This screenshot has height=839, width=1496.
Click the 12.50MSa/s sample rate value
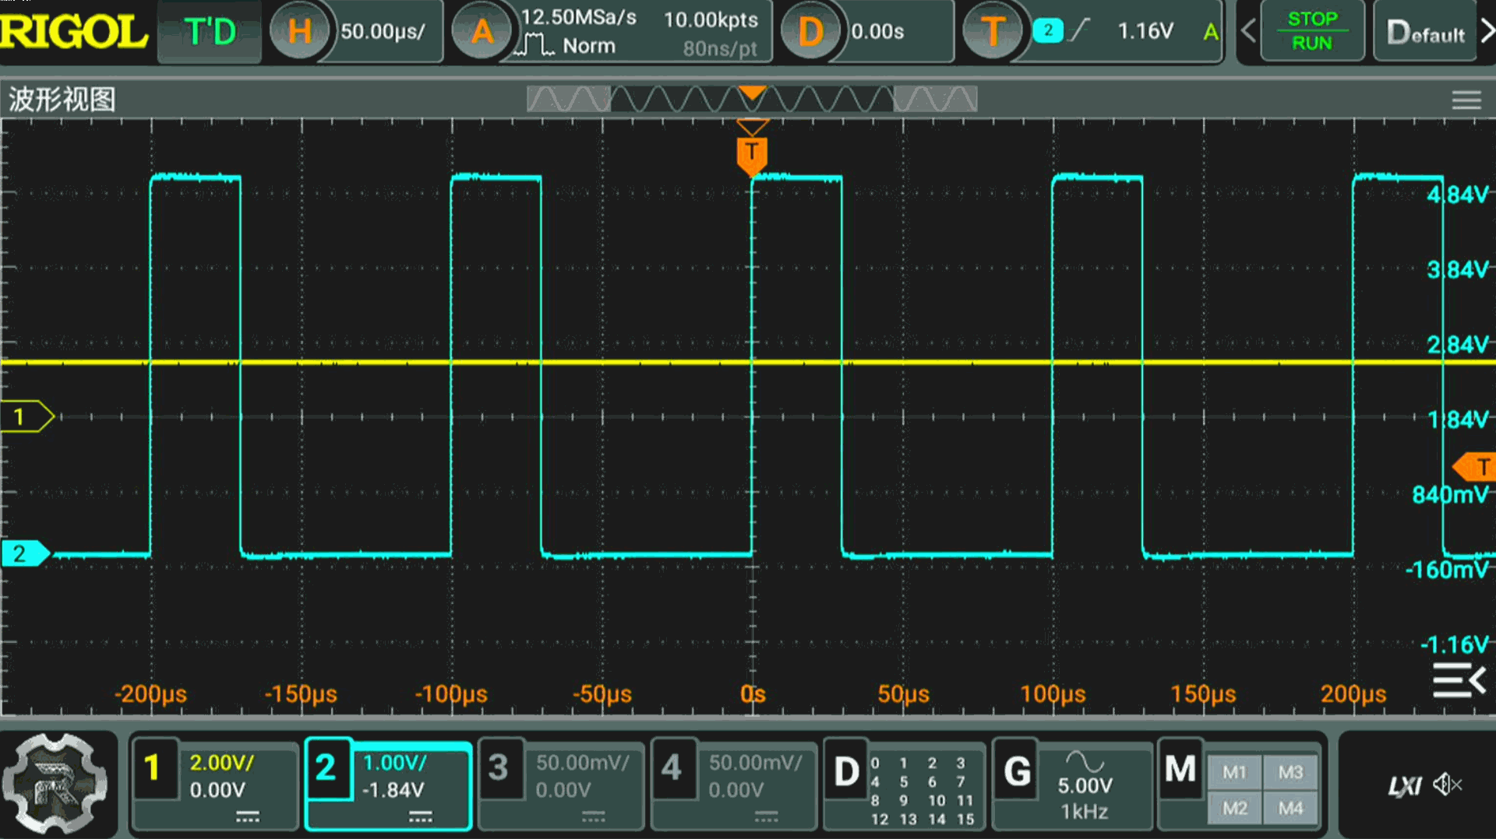[x=578, y=17]
